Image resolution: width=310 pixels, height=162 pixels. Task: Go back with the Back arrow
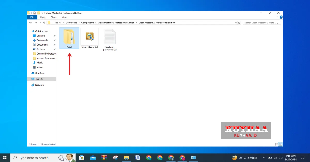31,23
